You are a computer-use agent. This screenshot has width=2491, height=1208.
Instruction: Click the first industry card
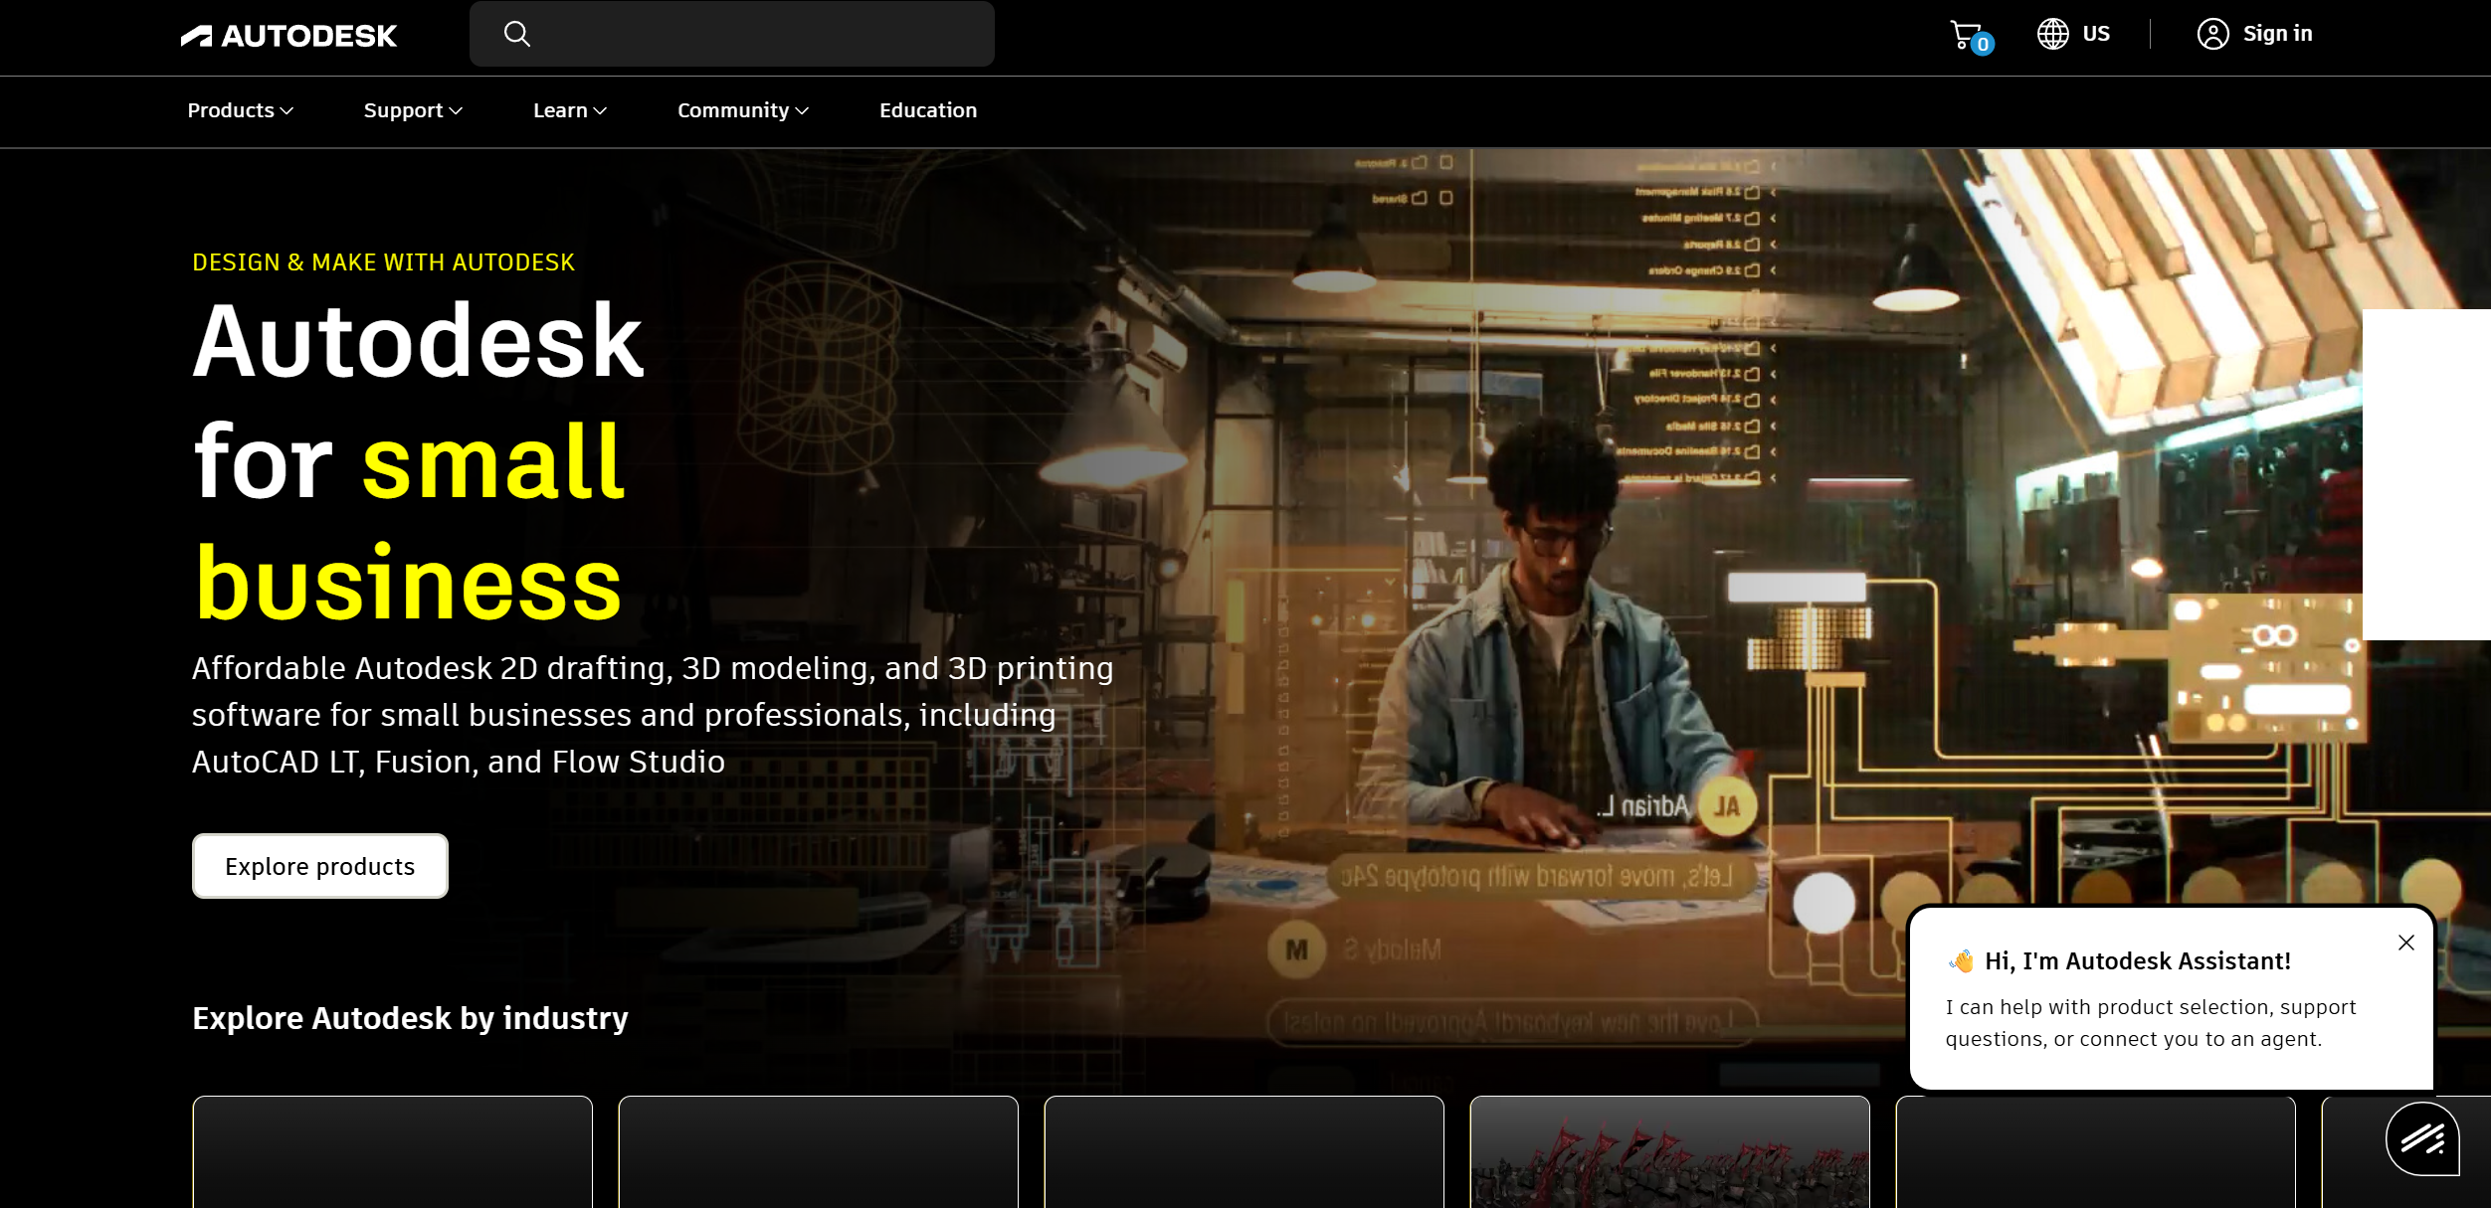coord(393,1152)
